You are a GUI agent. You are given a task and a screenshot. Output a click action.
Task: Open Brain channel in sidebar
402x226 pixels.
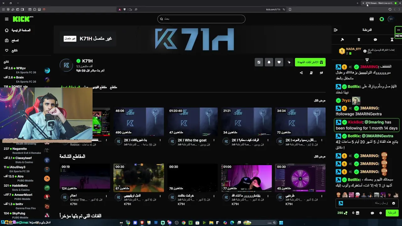pos(27,79)
